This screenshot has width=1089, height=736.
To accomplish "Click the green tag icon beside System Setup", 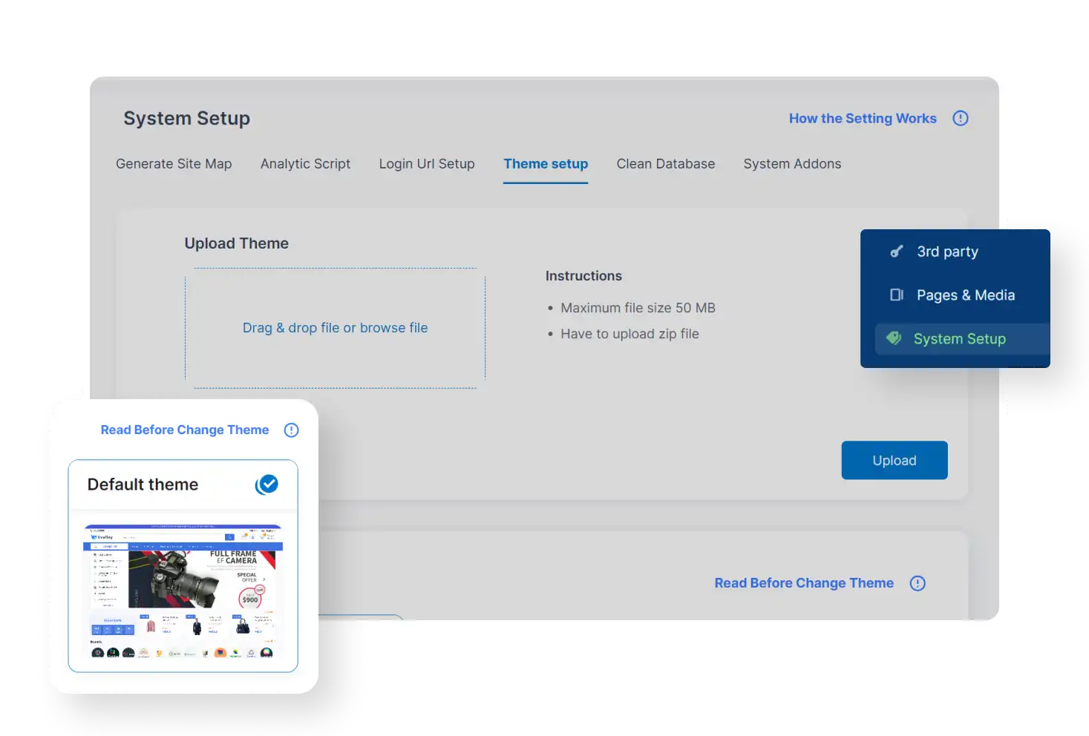I will coord(894,339).
